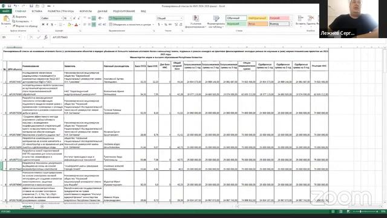Click the decrease indent icon
The height and width of the screenshot is (218, 387).
click(x=100, y=24)
